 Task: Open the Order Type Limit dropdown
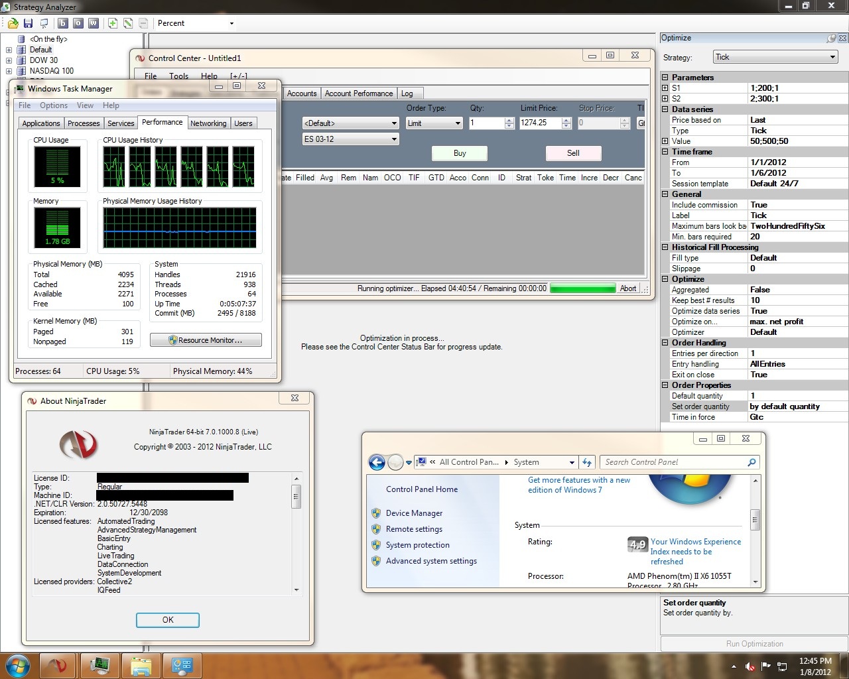tap(434, 123)
